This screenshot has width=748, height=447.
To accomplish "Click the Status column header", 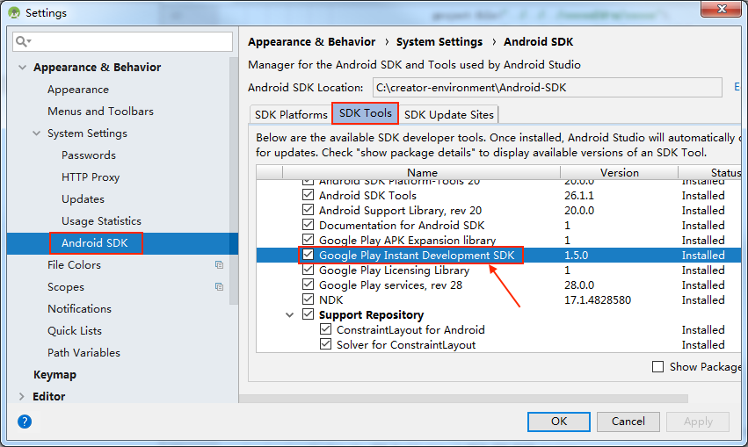I will [x=710, y=172].
